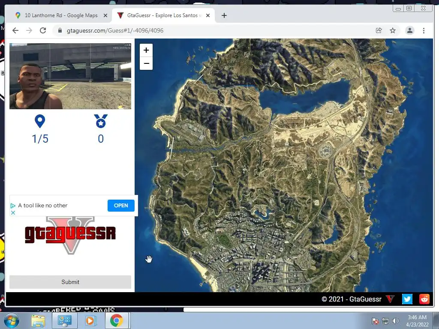Click the ad choices triangle icon
The height and width of the screenshot is (329, 439).
pyautogui.click(x=13, y=206)
